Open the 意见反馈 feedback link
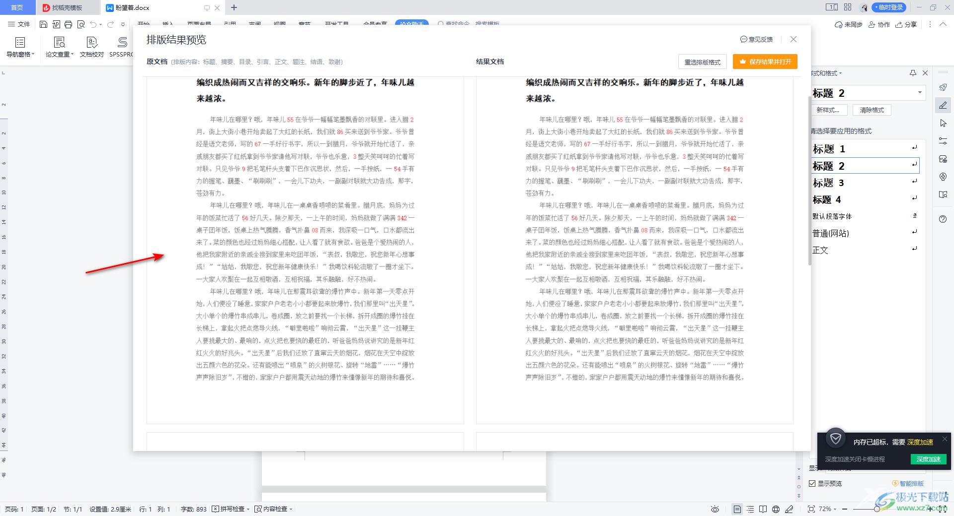The height and width of the screenshot is (516, 954). tap(756, 39)
